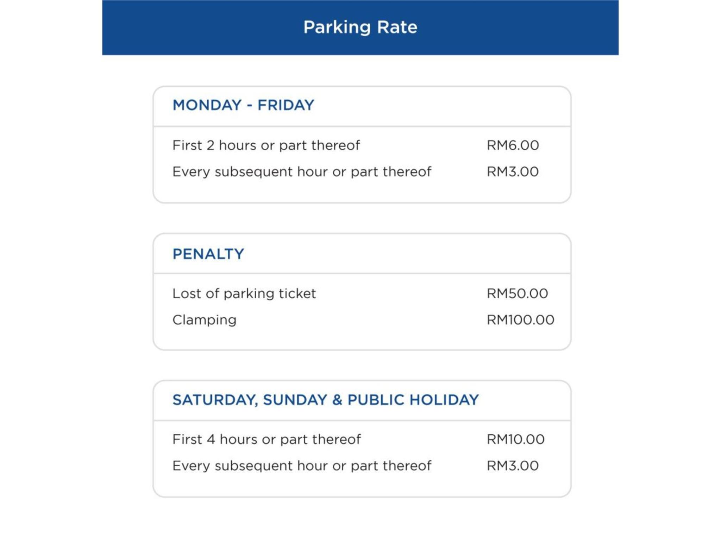721x541 pixels.
Task: Click the word 'Parking' in the title
Action: pos(337,28)
